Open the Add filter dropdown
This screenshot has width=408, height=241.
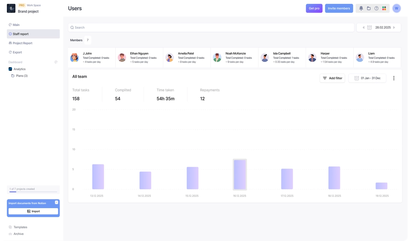point(332,78)
